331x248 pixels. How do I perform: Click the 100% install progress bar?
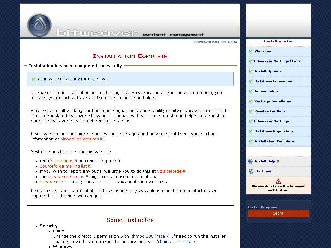point(278,213)
